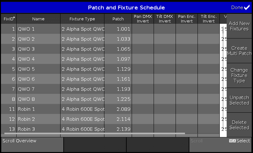Click the Scroll Overview encoder field

32,145
